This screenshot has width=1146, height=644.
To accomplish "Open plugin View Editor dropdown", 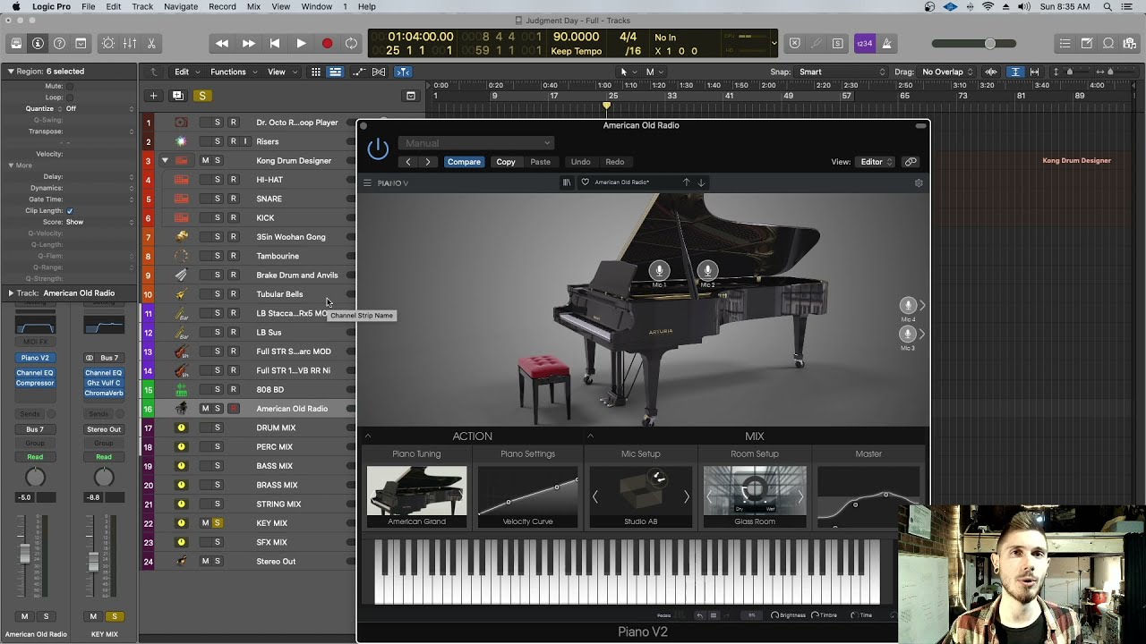I will click(876, 162).
